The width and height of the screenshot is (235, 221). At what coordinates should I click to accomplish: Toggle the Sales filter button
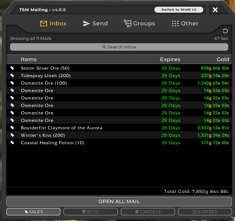coord(33,212)
